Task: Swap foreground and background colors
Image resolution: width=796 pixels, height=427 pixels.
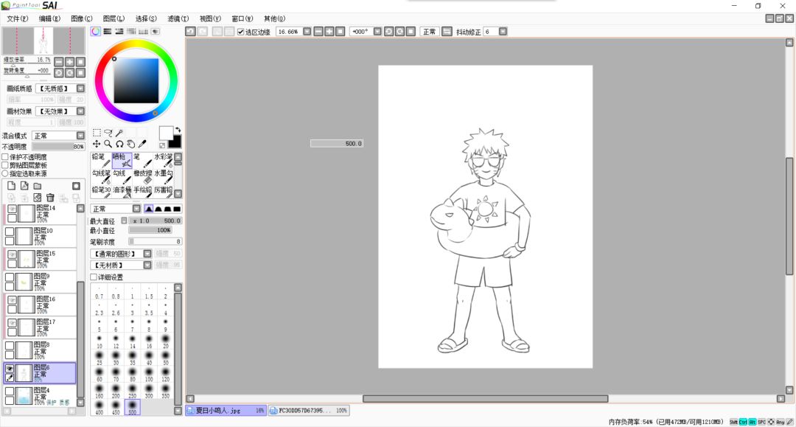Action: coord(178,130)
